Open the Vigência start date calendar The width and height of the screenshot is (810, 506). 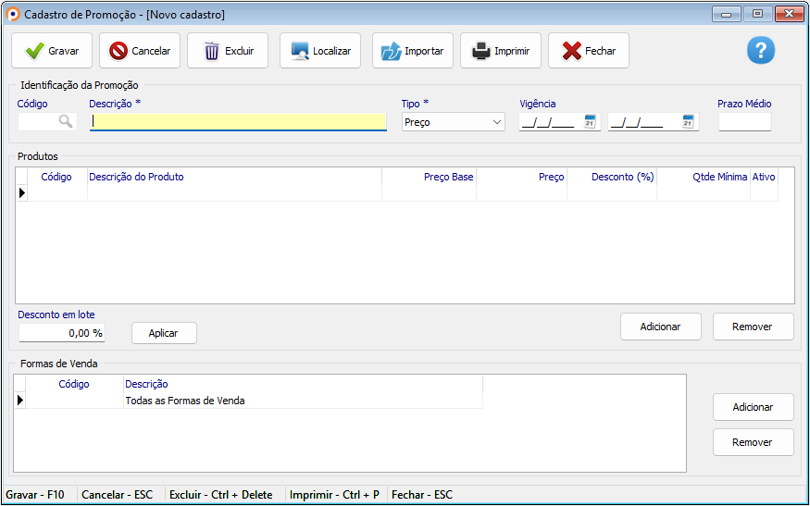590,121
